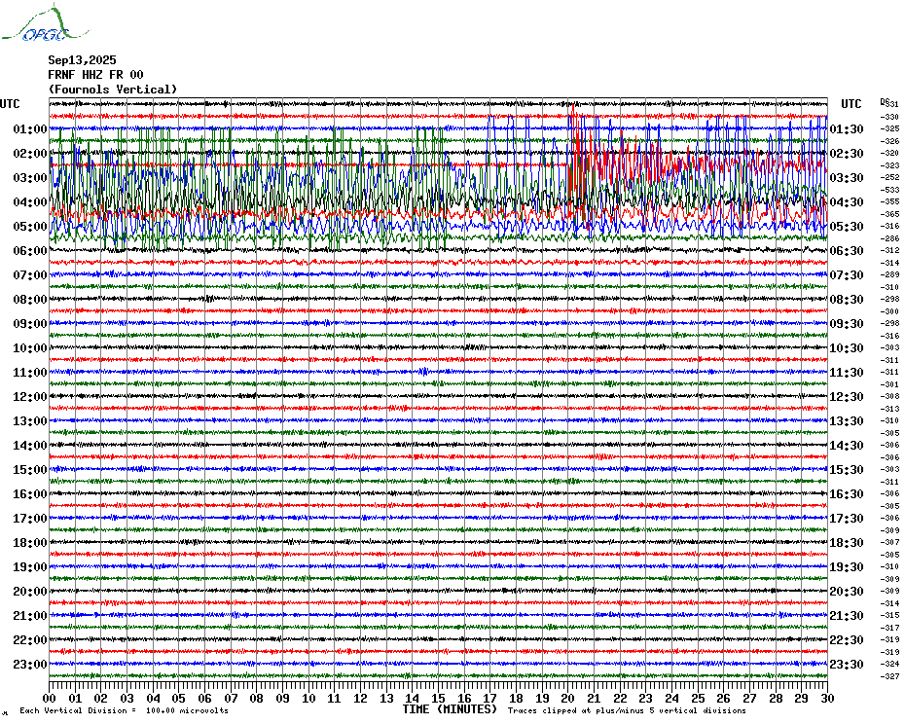Click the -365 offset value at right
Image resolution: width=905 pixels, height=724 pixels.
(x=889, y=214)
